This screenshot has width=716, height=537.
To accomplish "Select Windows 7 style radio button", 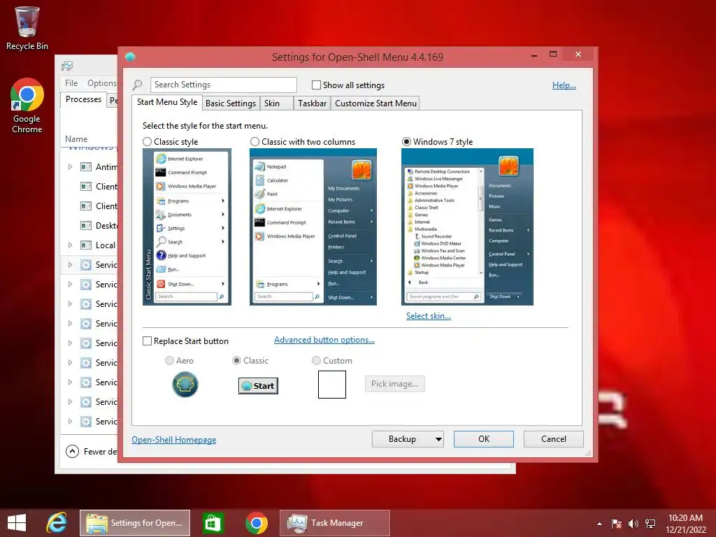I will point(406,141).
